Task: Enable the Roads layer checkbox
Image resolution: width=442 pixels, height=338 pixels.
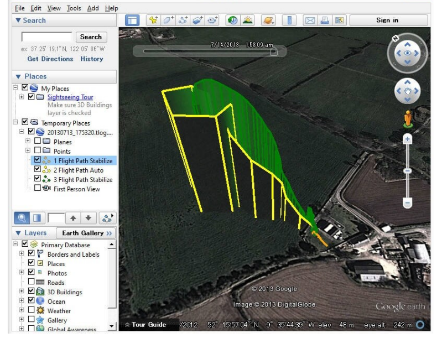Action: 32,282
